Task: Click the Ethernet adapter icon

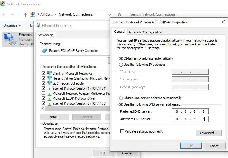Action: 9,38
